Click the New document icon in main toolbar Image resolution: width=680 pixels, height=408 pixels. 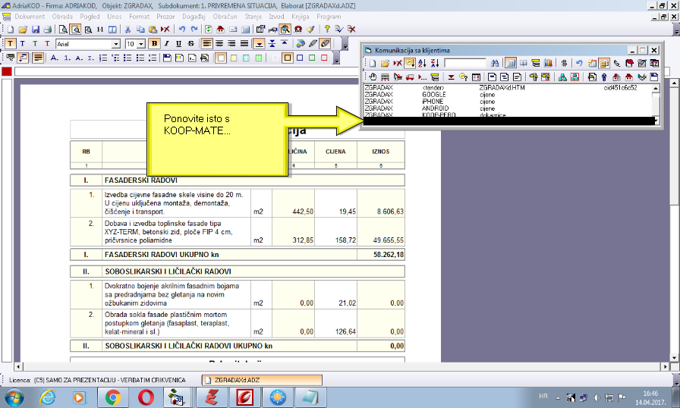(x=11, y=30)
